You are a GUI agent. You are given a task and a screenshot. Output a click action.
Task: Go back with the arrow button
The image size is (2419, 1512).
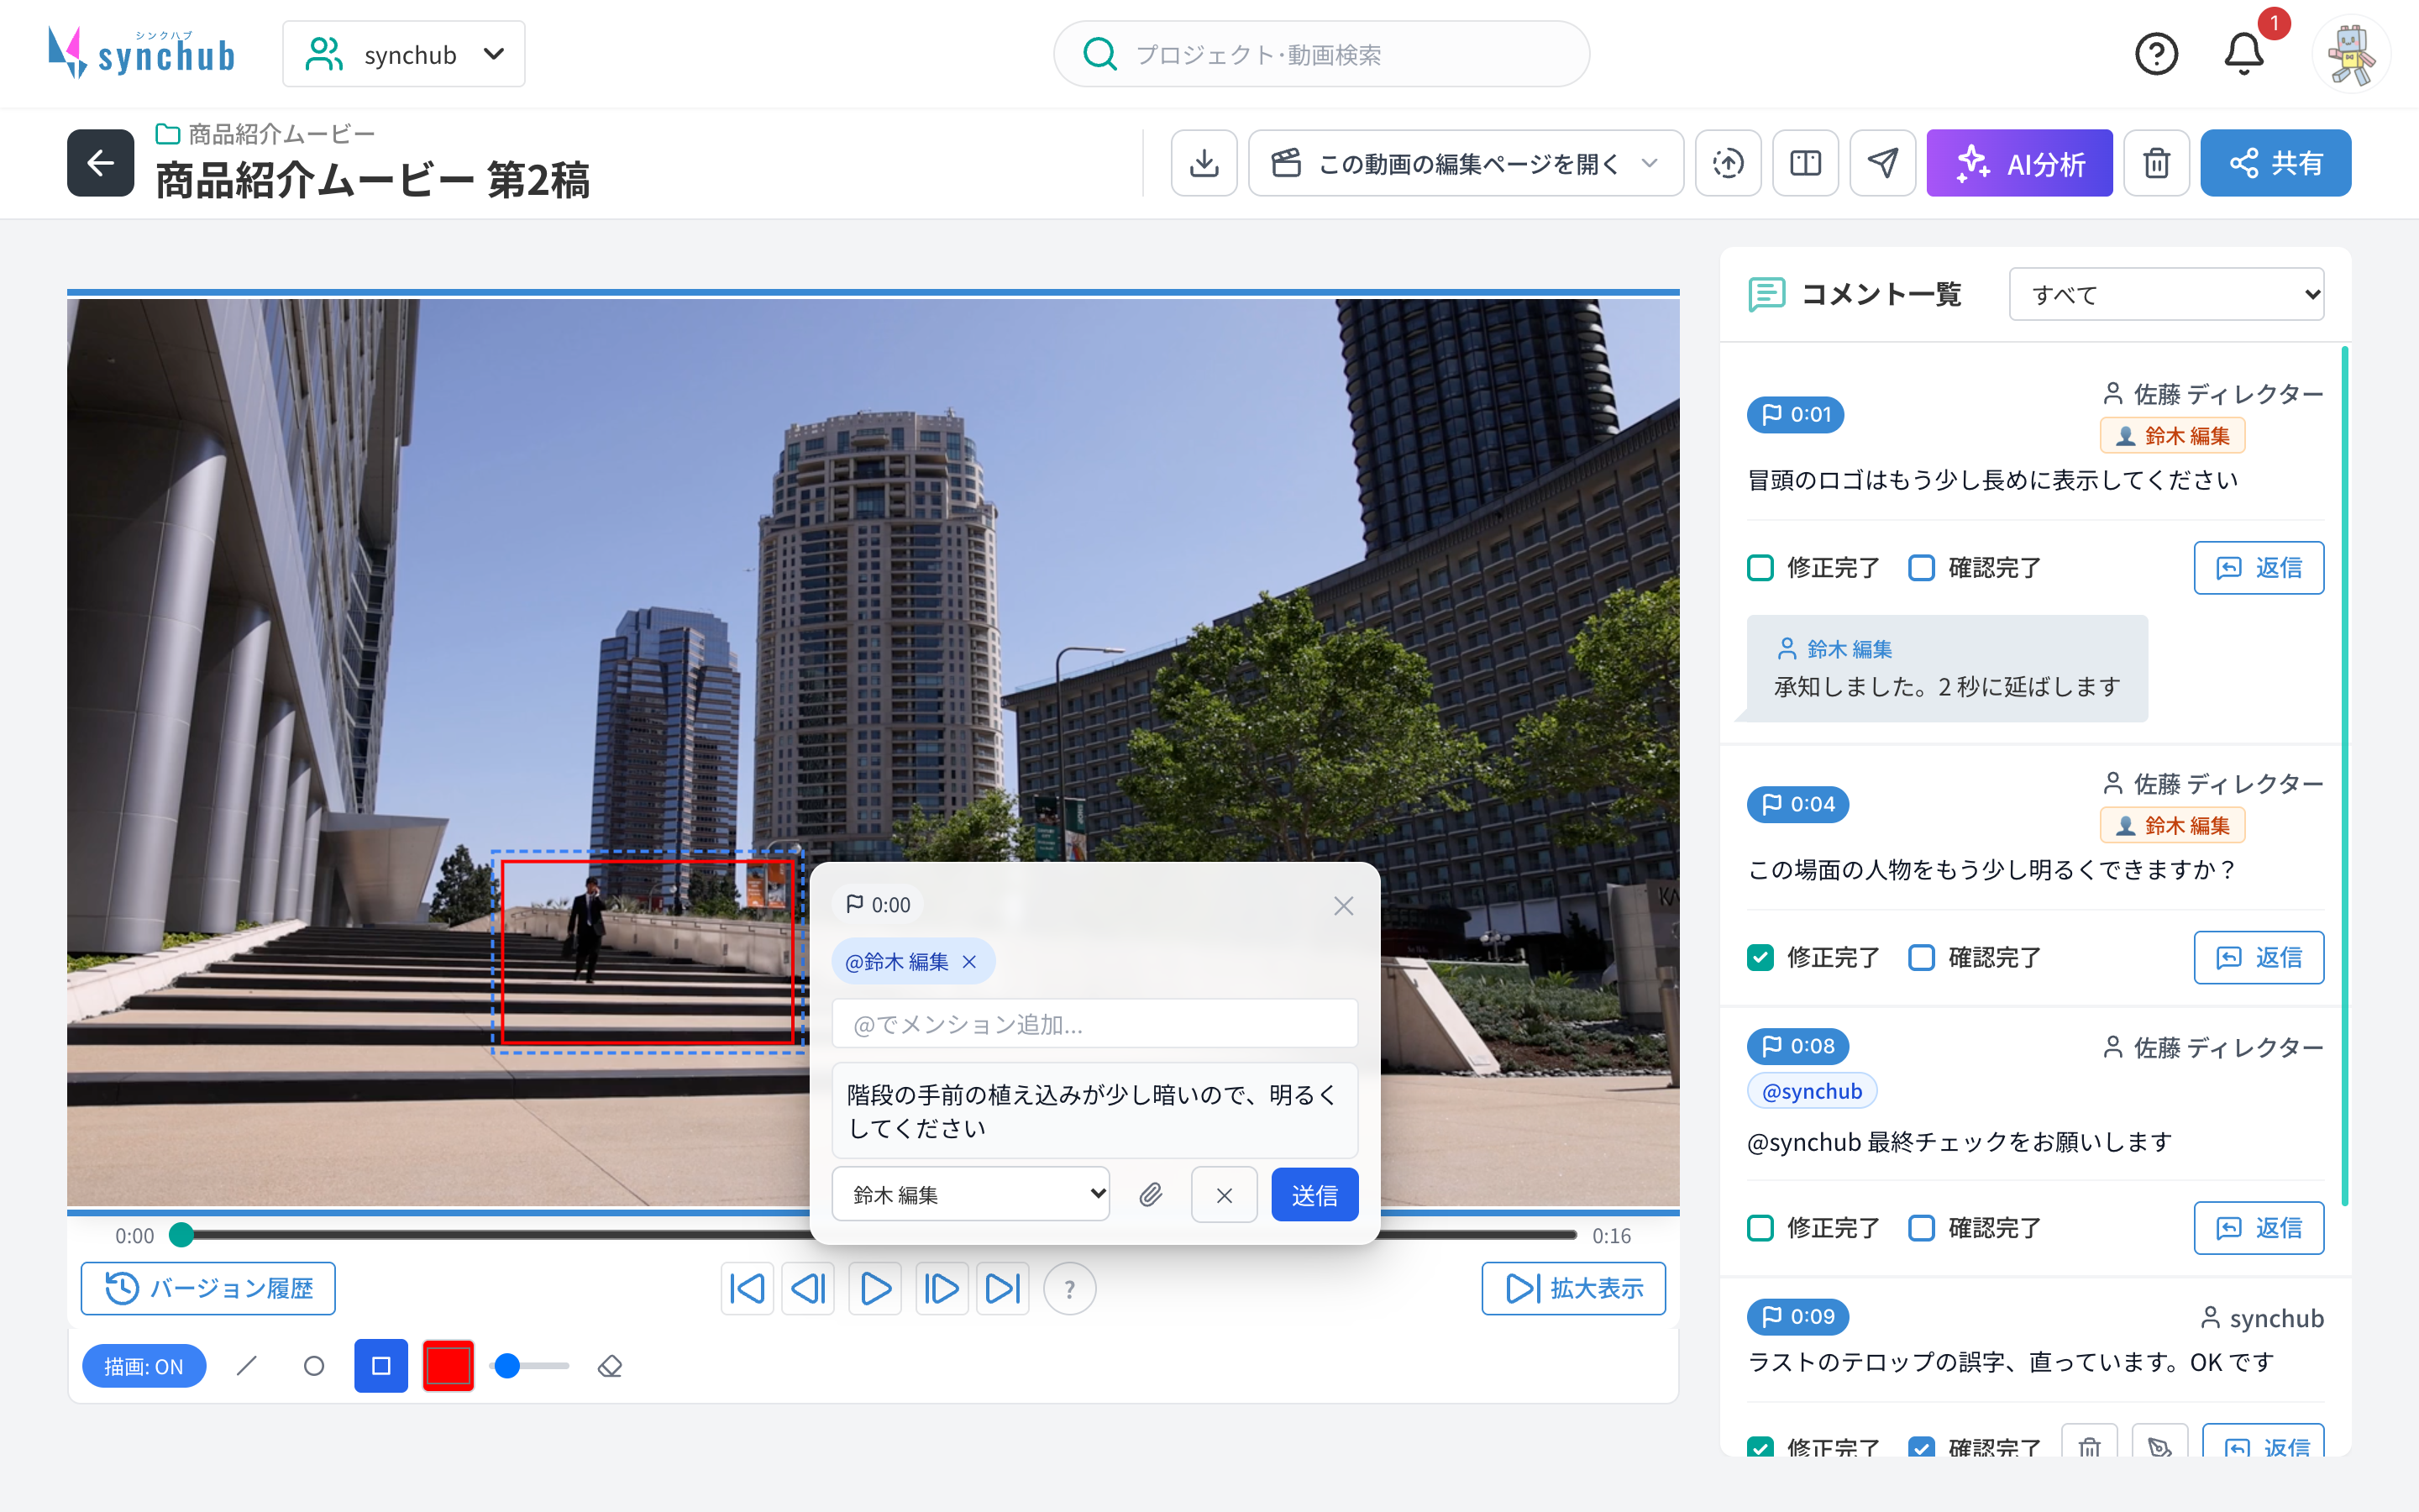[101, 163]
